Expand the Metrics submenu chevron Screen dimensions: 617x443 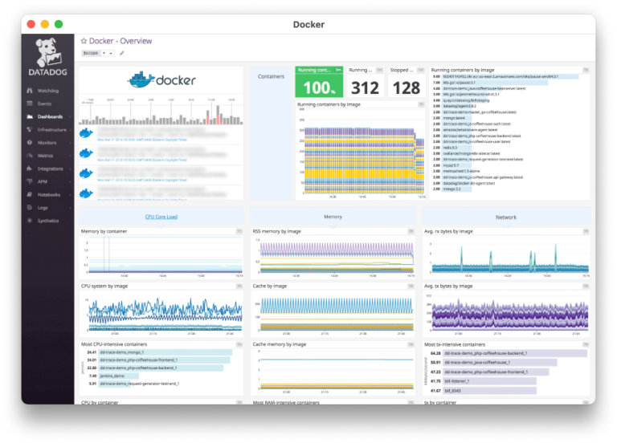[71, 156]
